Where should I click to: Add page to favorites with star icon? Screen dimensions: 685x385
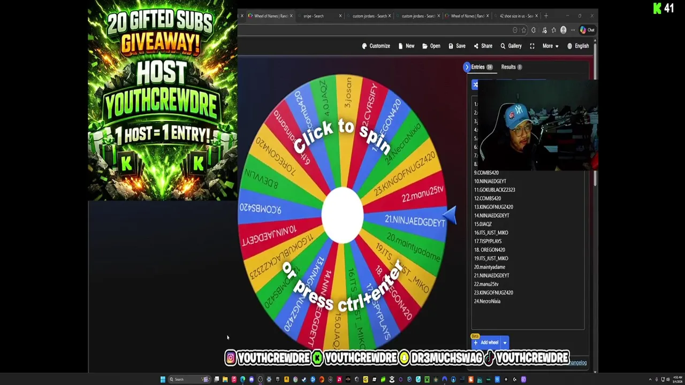[x=524, y=30]
